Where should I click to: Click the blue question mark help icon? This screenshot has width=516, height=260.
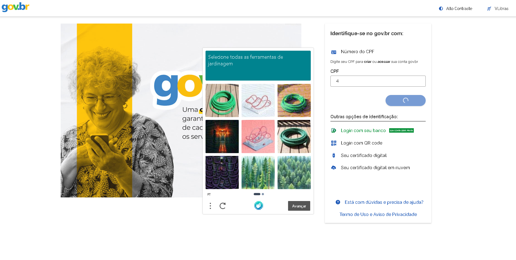pos(338,202)
